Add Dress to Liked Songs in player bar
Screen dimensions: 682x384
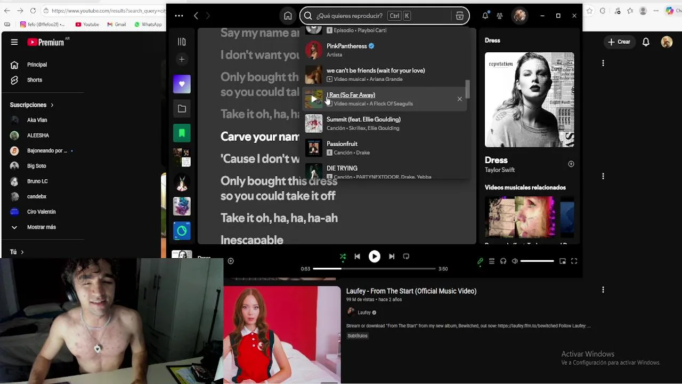click(231, 261)
